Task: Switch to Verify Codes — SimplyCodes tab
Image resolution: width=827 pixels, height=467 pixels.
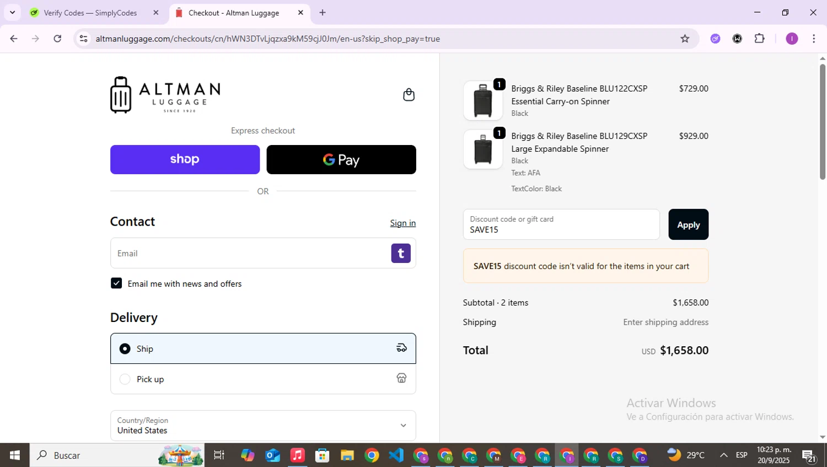Action: [95, 13]
